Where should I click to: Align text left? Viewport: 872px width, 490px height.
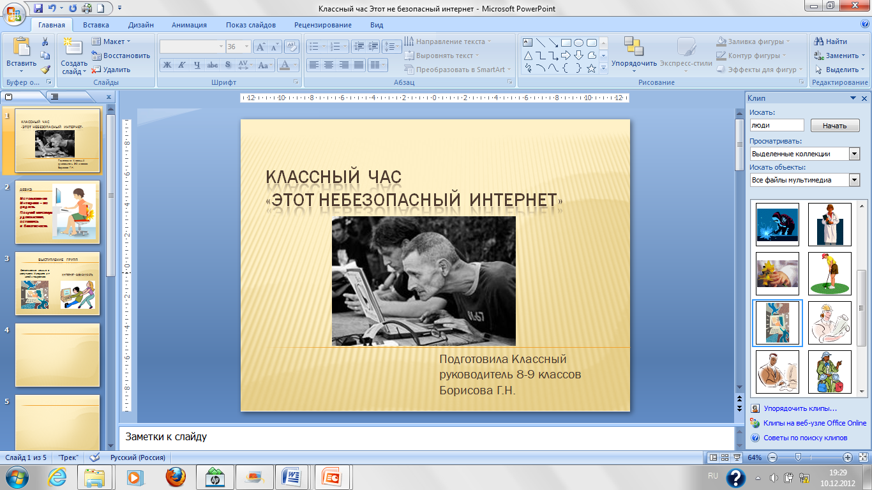pyautogui.click(x=313, y=64)
